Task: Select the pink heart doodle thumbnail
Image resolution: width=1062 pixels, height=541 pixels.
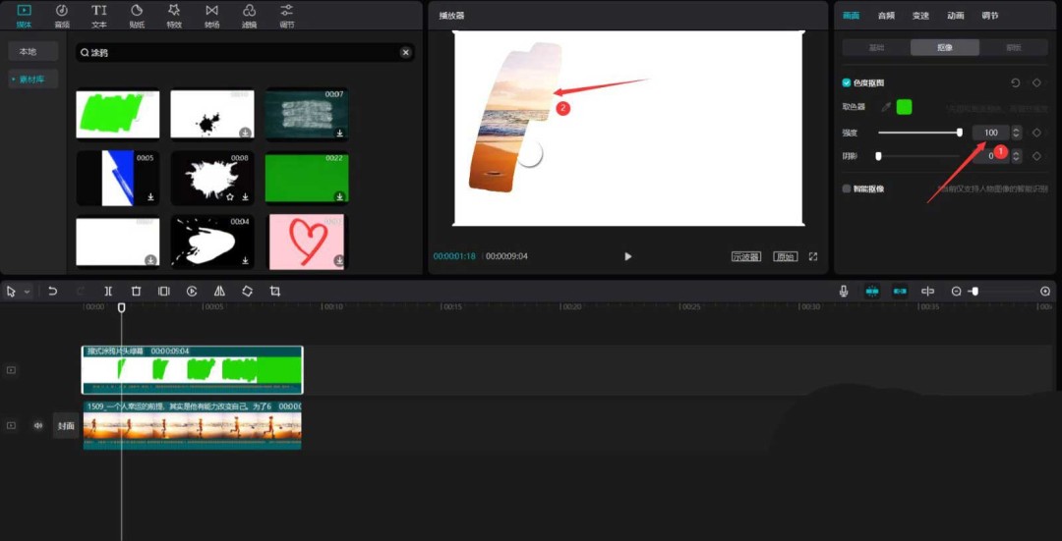Action: (307, 241)
